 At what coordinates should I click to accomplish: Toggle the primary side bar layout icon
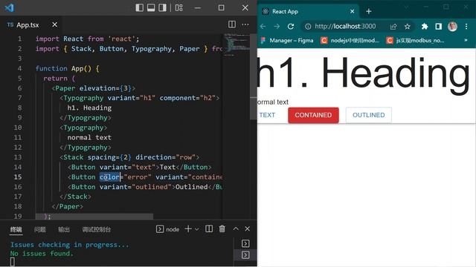(140, 7)
